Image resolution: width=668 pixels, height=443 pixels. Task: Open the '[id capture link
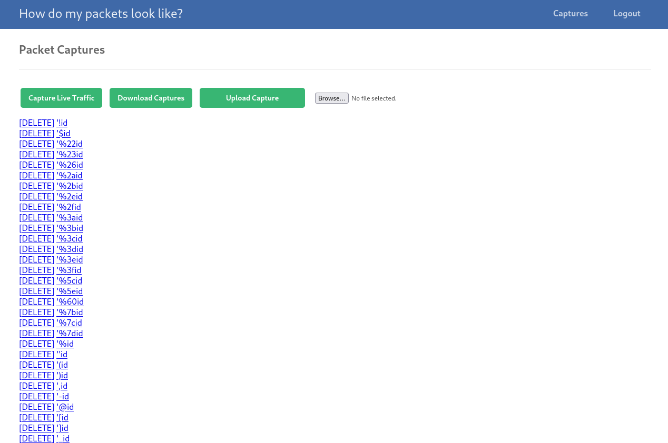63,417
